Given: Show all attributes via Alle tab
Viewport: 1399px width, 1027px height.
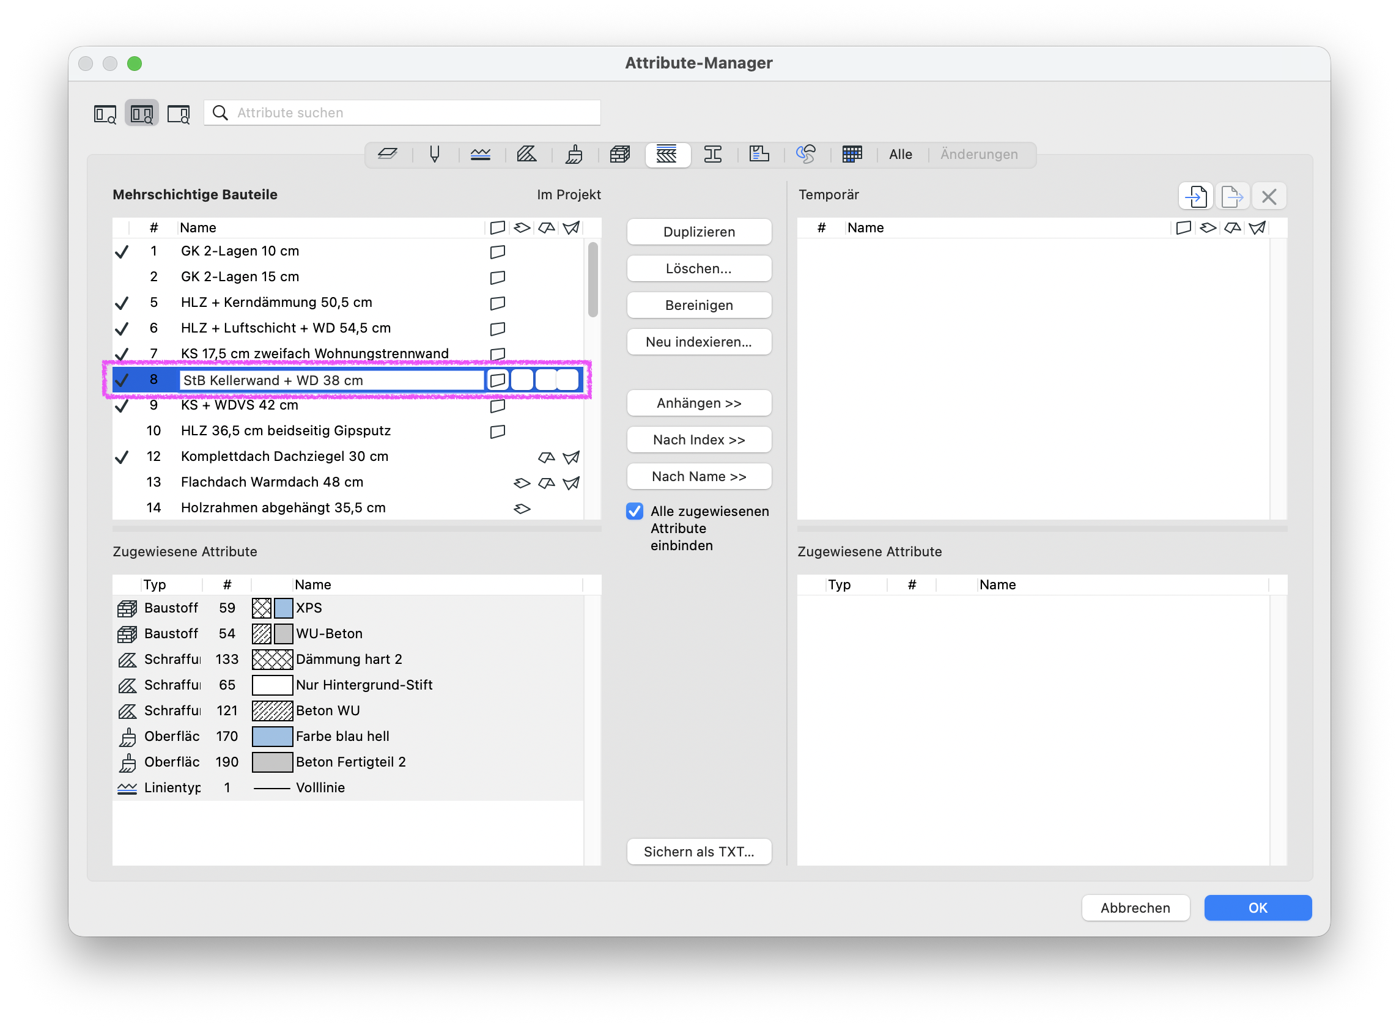Looking at the screenshot, I should [x=900, y=154].
